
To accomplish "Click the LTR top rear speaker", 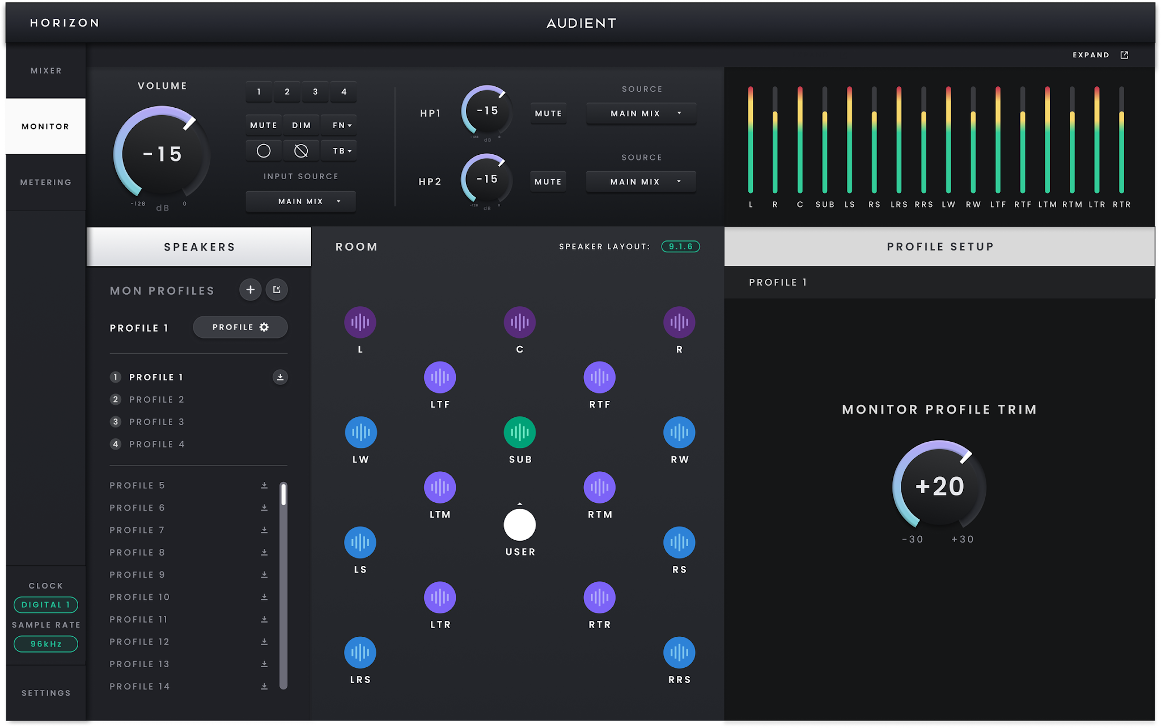I will tap(440, 597).
